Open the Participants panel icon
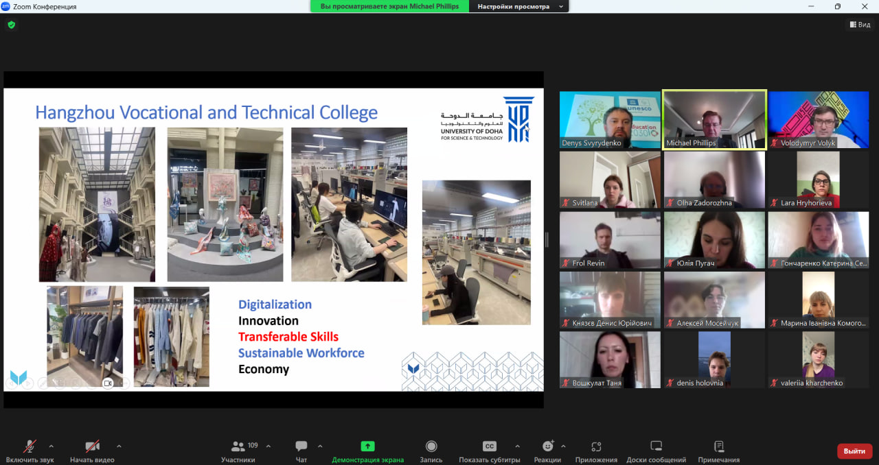 (238, 446)
